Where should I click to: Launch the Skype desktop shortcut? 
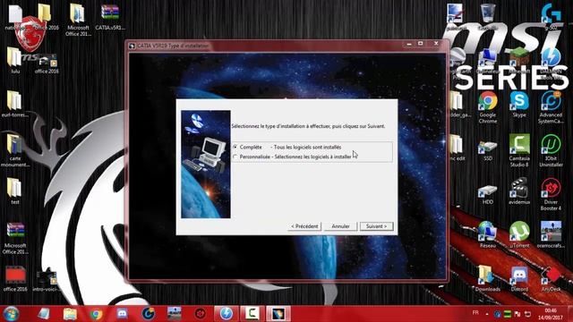(x=519, y=104)
